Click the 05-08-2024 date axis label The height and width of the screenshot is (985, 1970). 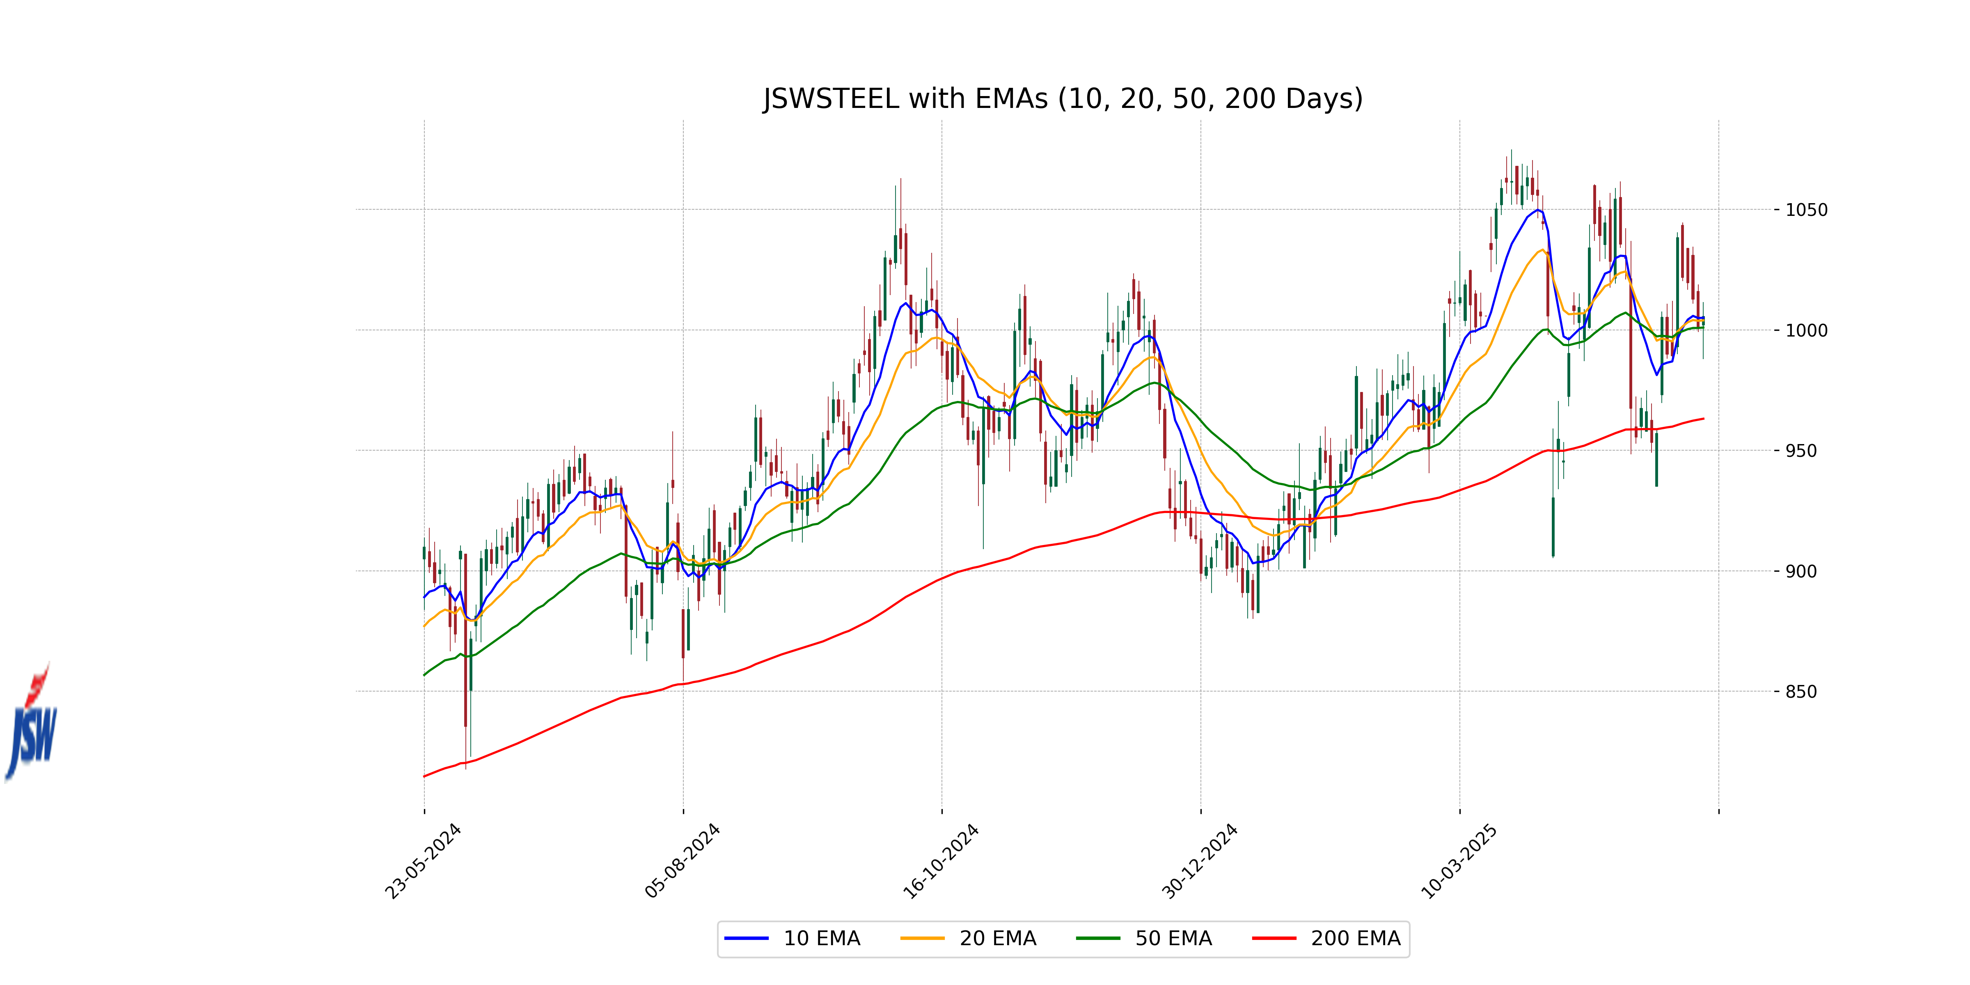click(682, 861)
